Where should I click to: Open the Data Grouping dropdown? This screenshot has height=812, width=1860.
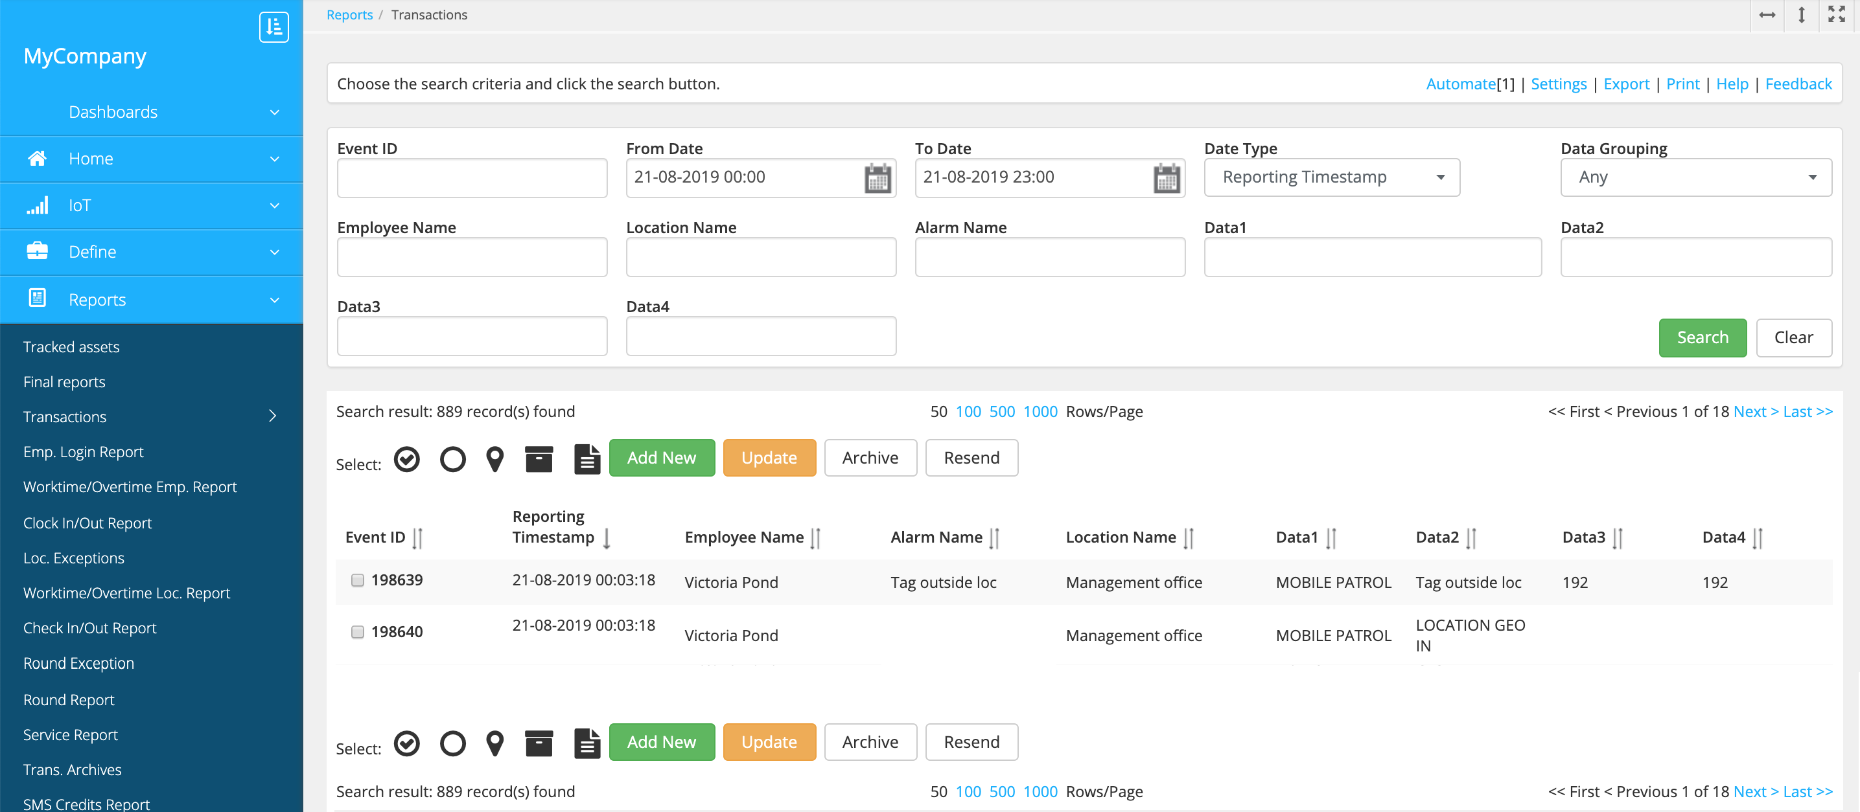tap(1695, 177)
